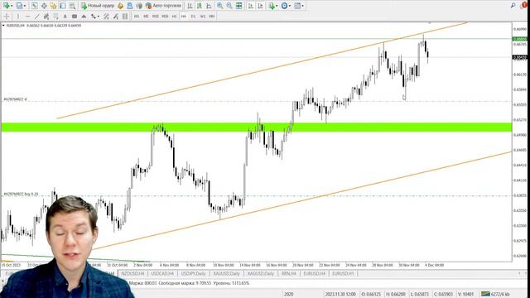Select the Text 'A' tool
Image resolution: width=530 pixels, height=298 pixels.
tap(65, 17)
